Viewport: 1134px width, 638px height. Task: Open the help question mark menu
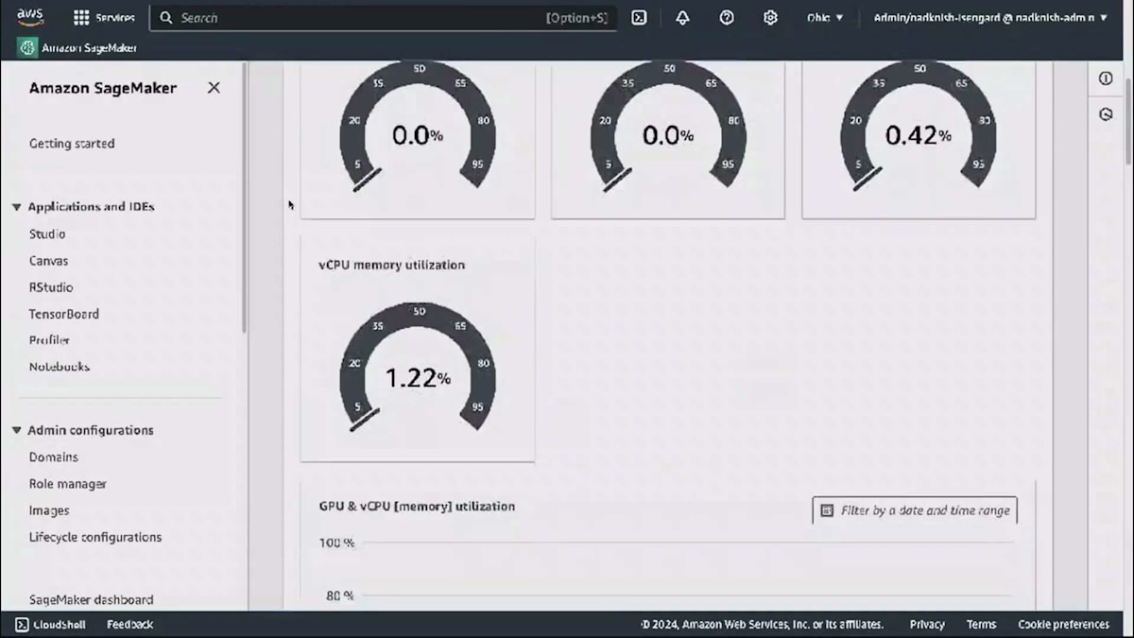tap(727, 18)
